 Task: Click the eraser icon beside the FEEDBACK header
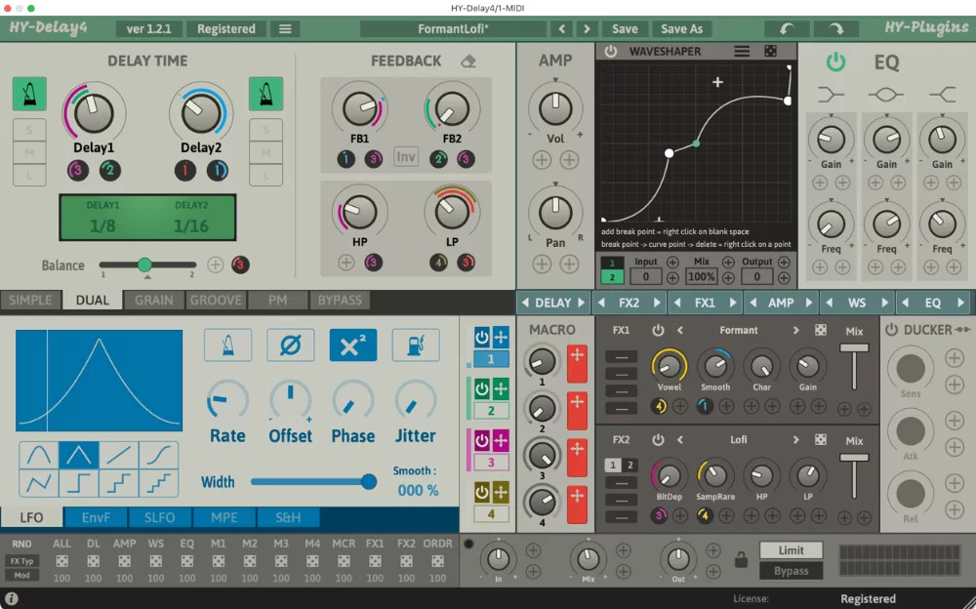[x=468, y=60]
